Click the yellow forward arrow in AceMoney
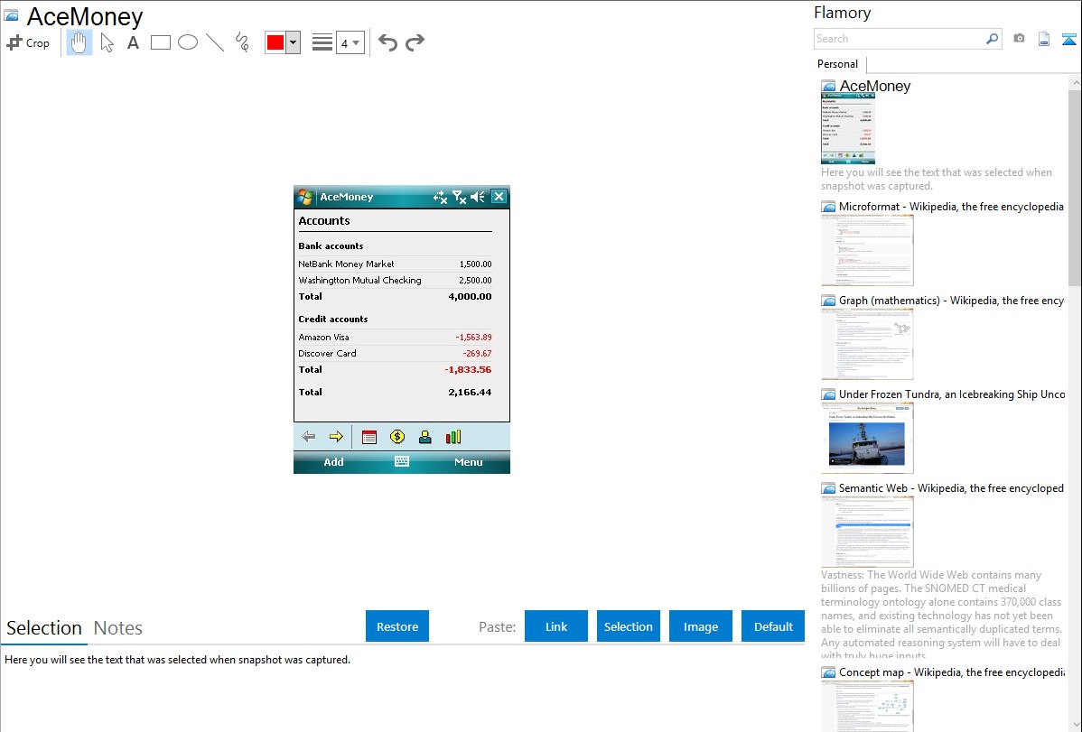Viewport: 1082px width, 732px height. pos(336,437)
